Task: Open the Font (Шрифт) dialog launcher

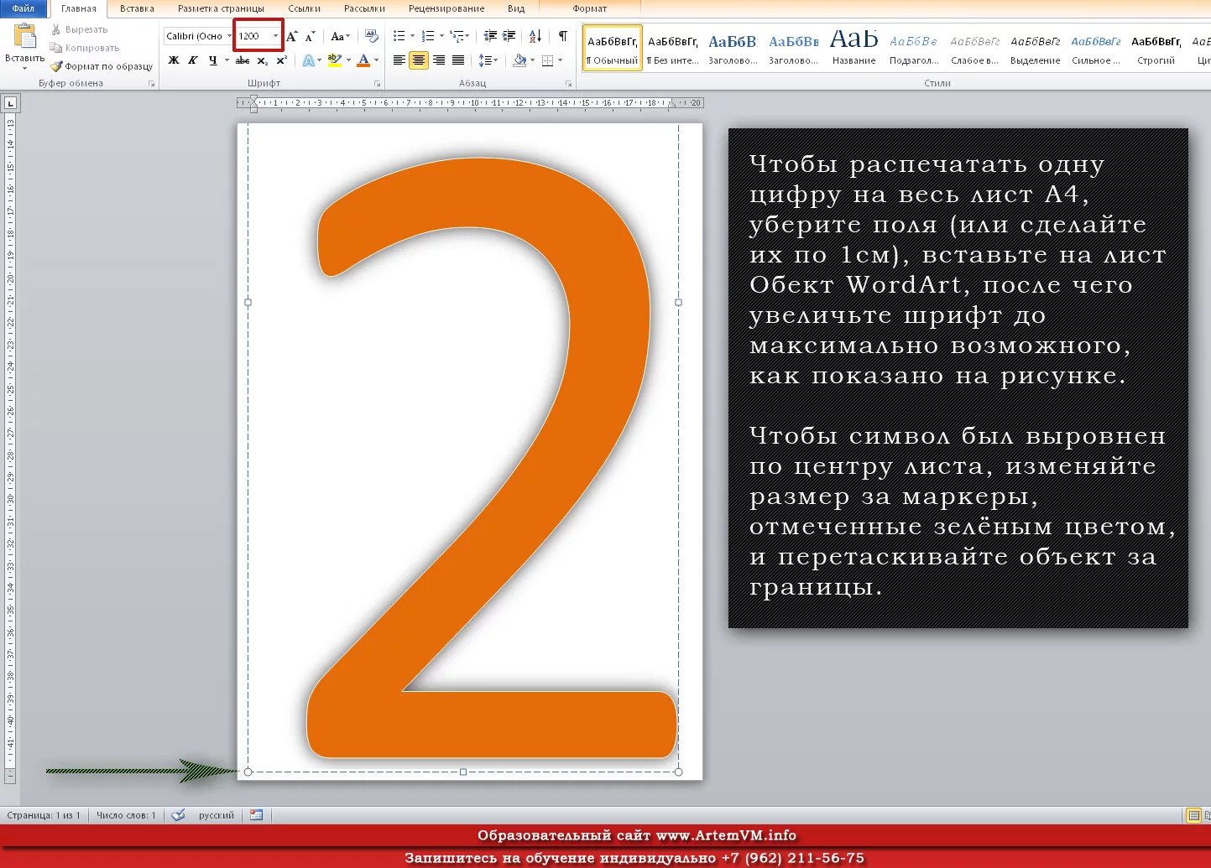Action: coord(377,84)
